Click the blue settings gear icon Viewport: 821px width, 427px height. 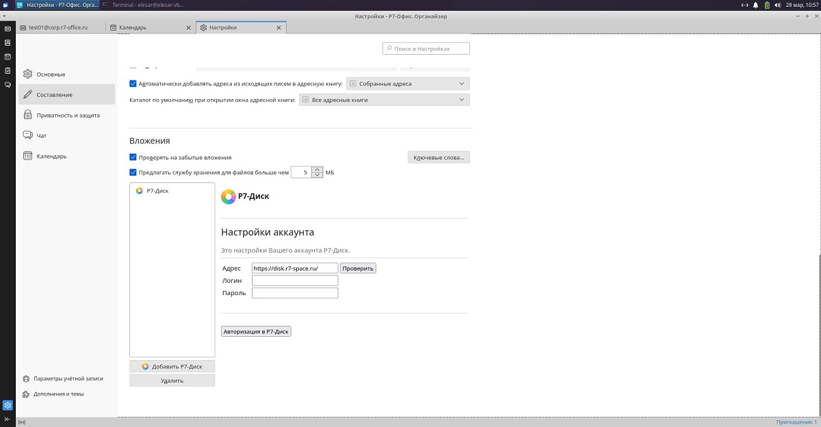pyautogui.click(x=8, y=405)
